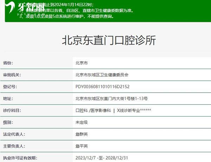Click the 诊疗科目 label
The height and width of the screenshot is (162, 211).
coord(12,111)
